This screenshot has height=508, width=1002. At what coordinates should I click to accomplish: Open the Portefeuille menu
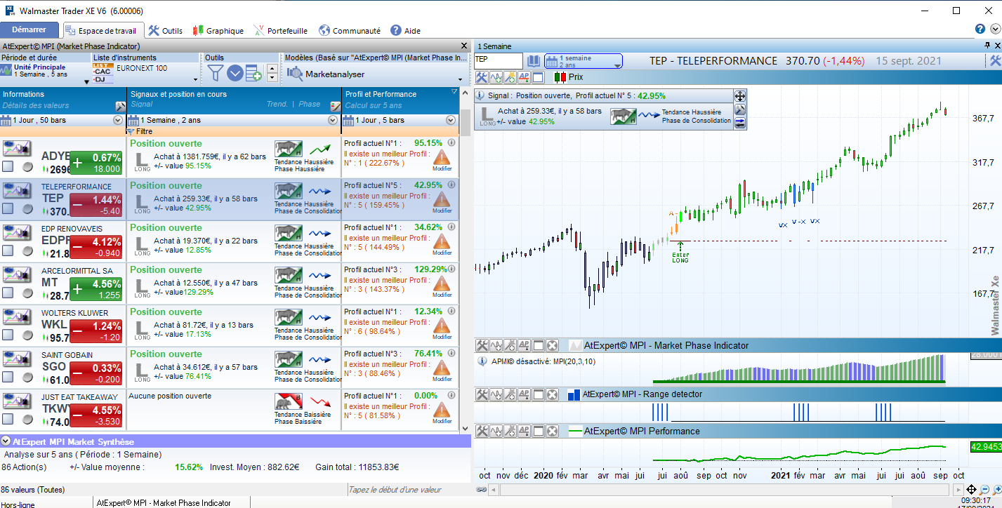click(x=281, y=30)
